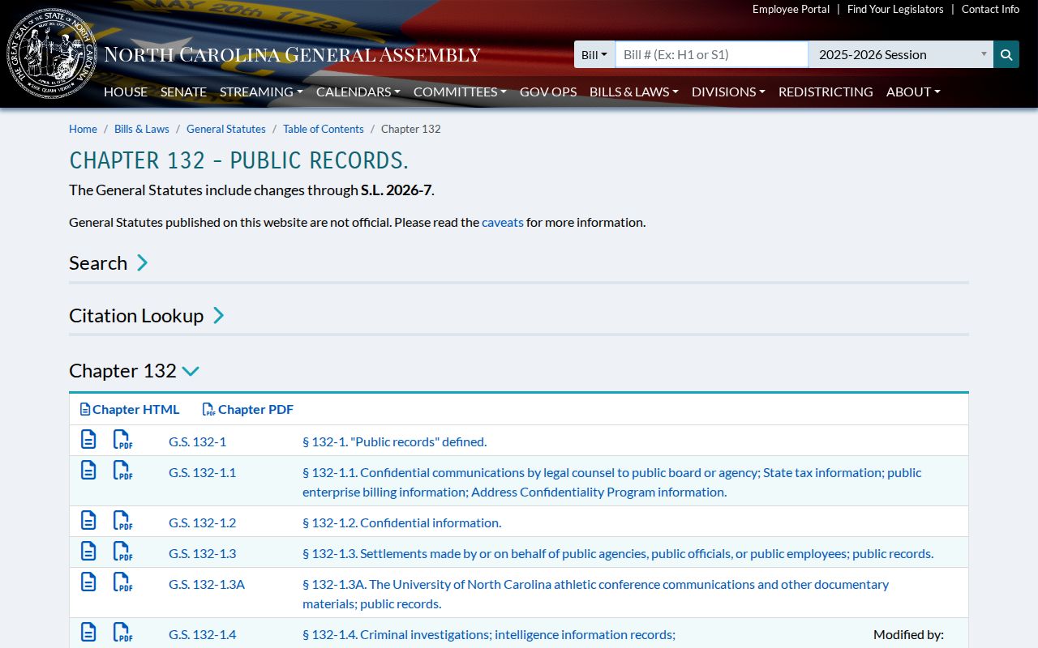The width and height of the screenshot is (1038, 648).
Task: Open the G.S. 132-1.4 citation link
Action: click(203, 634)
